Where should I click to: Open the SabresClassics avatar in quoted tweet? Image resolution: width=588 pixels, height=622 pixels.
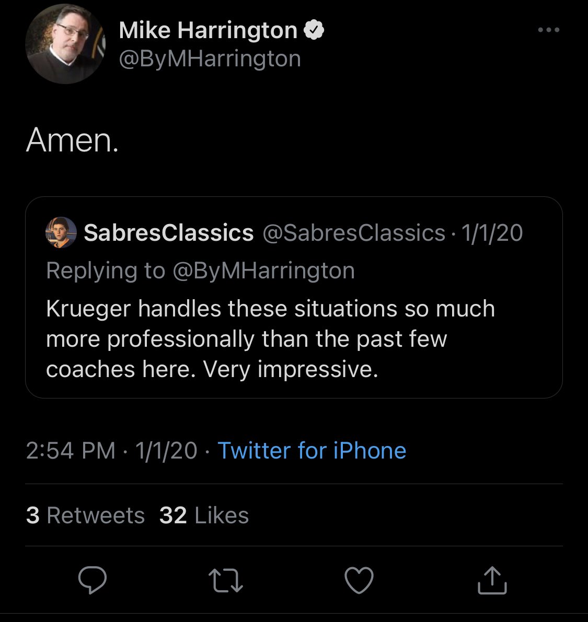[x=61, y=232]
